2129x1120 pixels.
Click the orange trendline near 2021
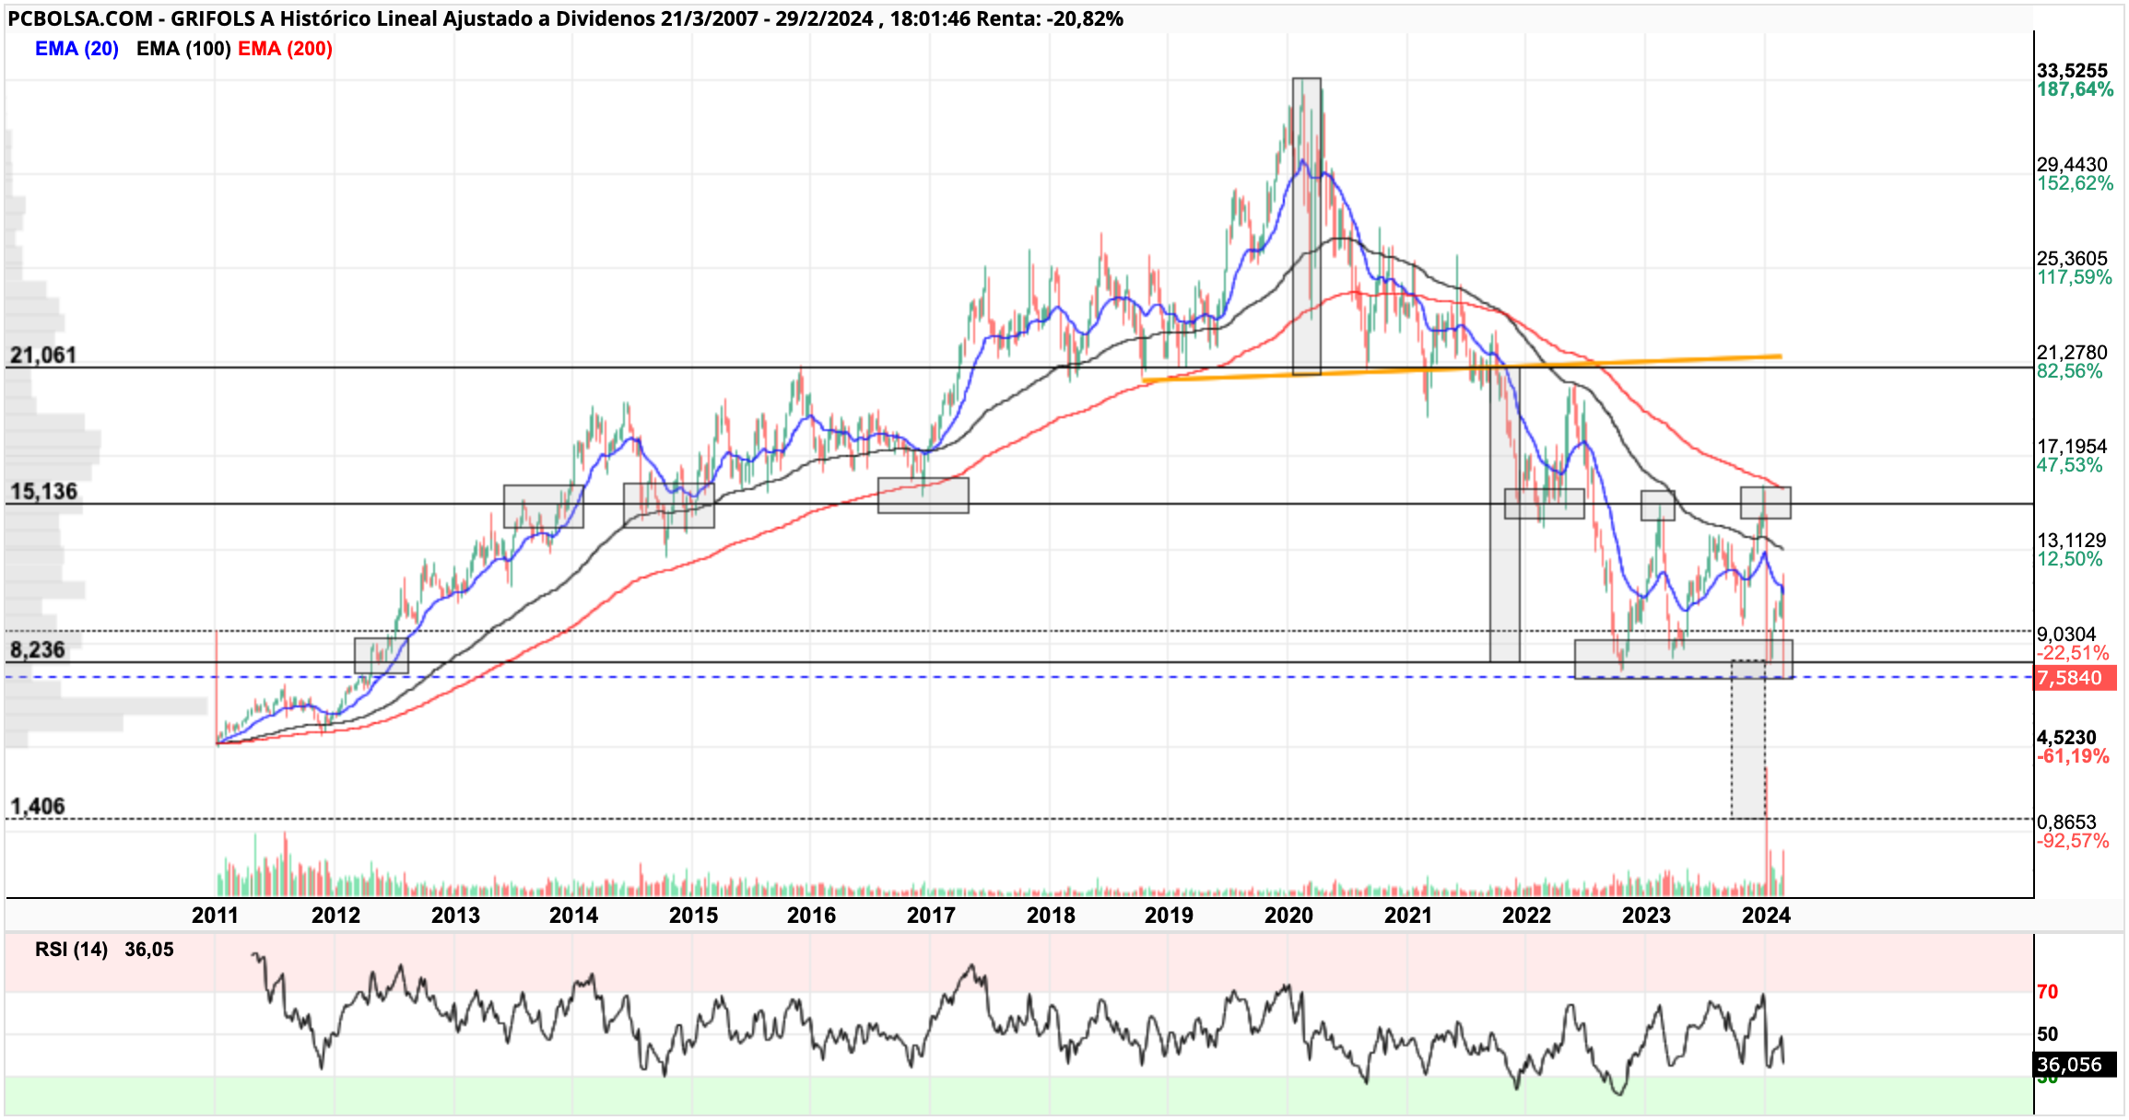pyautogui.click(x=1462, y=367)
